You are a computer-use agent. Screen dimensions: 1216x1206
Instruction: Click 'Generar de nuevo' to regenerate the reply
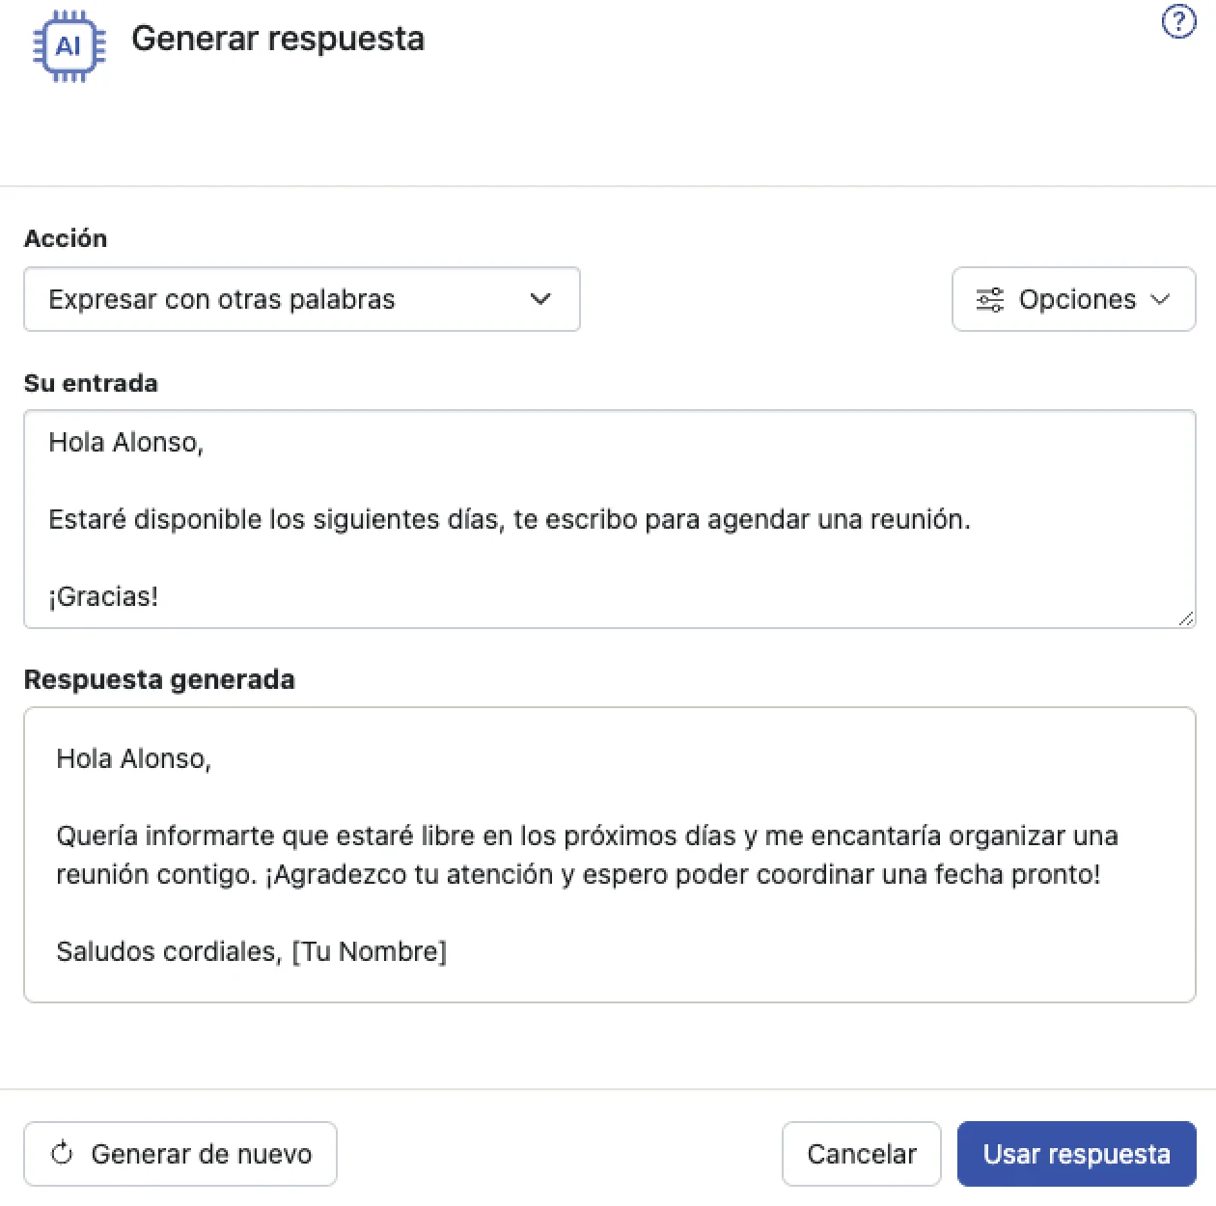[180, 1153]
